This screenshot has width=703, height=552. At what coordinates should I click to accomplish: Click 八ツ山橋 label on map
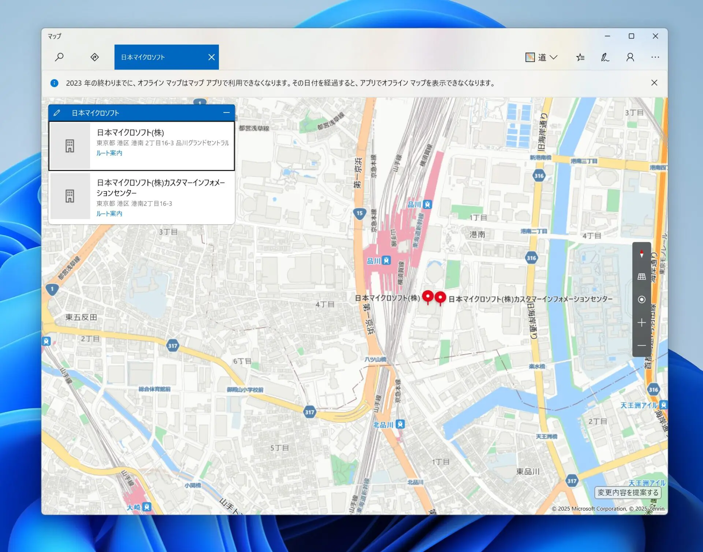point(375,359)
